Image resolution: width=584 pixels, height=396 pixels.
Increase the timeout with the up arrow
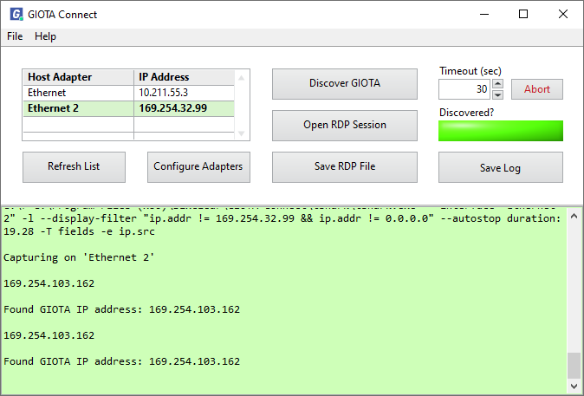(498, 84)
